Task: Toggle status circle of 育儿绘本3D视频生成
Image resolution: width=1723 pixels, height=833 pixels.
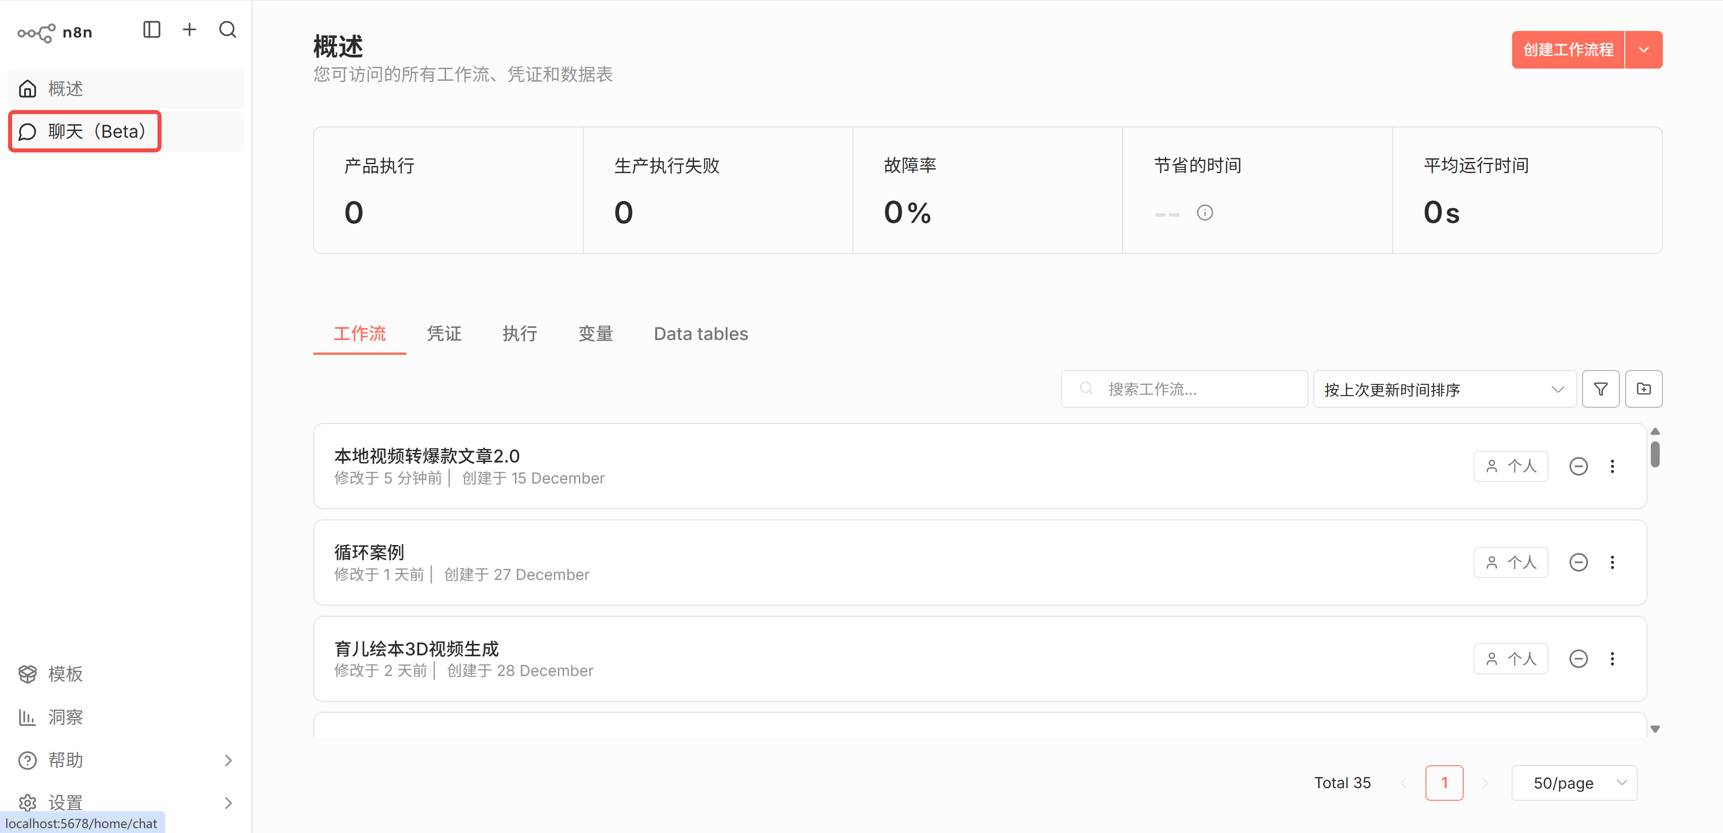Action: click(x=1578, y=659)
